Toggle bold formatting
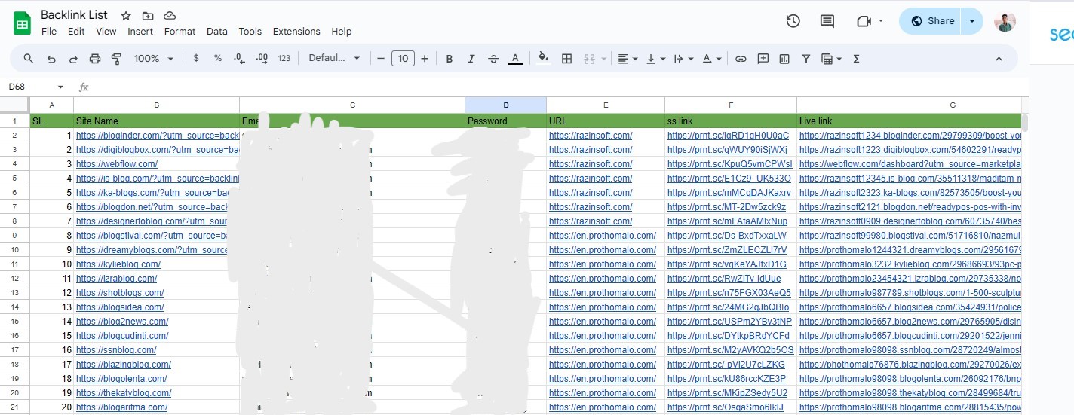The width and height of the screenshot is (1074, 415). pyautogui.click(x=450, y=59)
